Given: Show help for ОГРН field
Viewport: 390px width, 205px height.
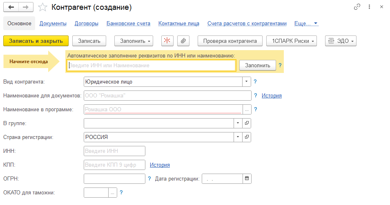Looking at the screenshot, I should [x=149, y=179].
